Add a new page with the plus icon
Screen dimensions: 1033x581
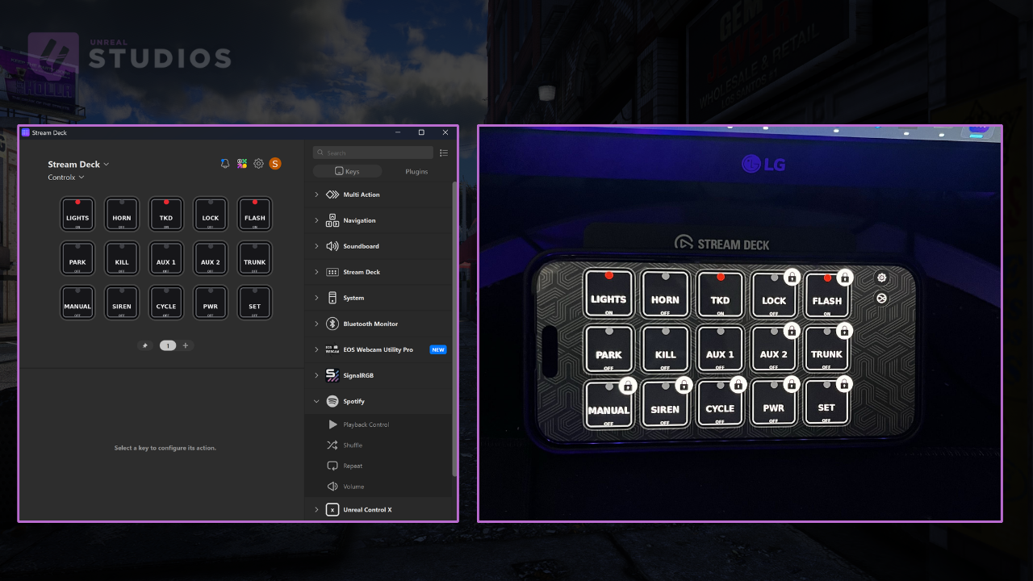(x=186, y=345)
